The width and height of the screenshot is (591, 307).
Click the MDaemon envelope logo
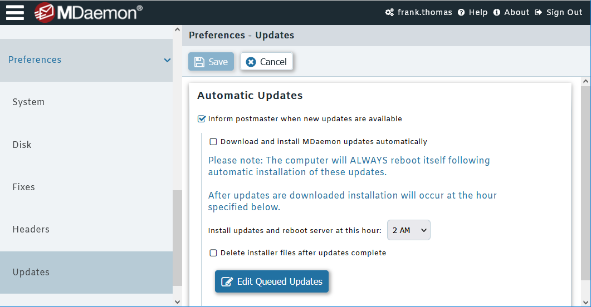click(44, 12)
